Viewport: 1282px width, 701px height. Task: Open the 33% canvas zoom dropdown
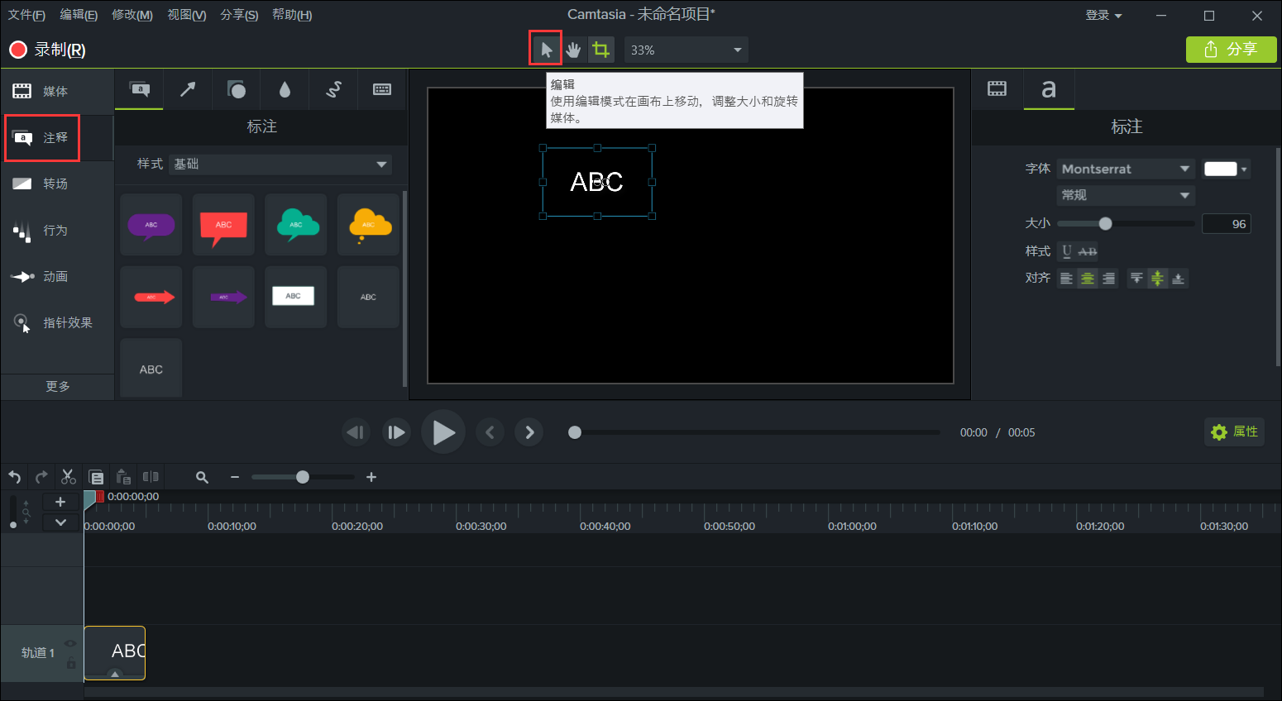click(x=686, y=50)
